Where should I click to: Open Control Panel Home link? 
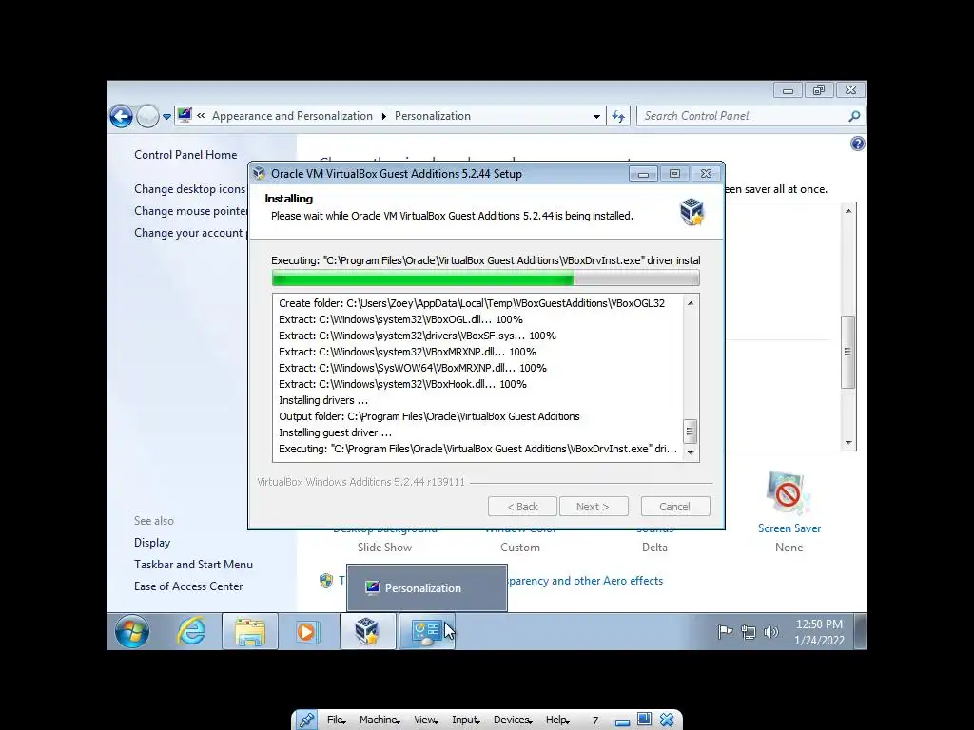click(x=185, y=155)
